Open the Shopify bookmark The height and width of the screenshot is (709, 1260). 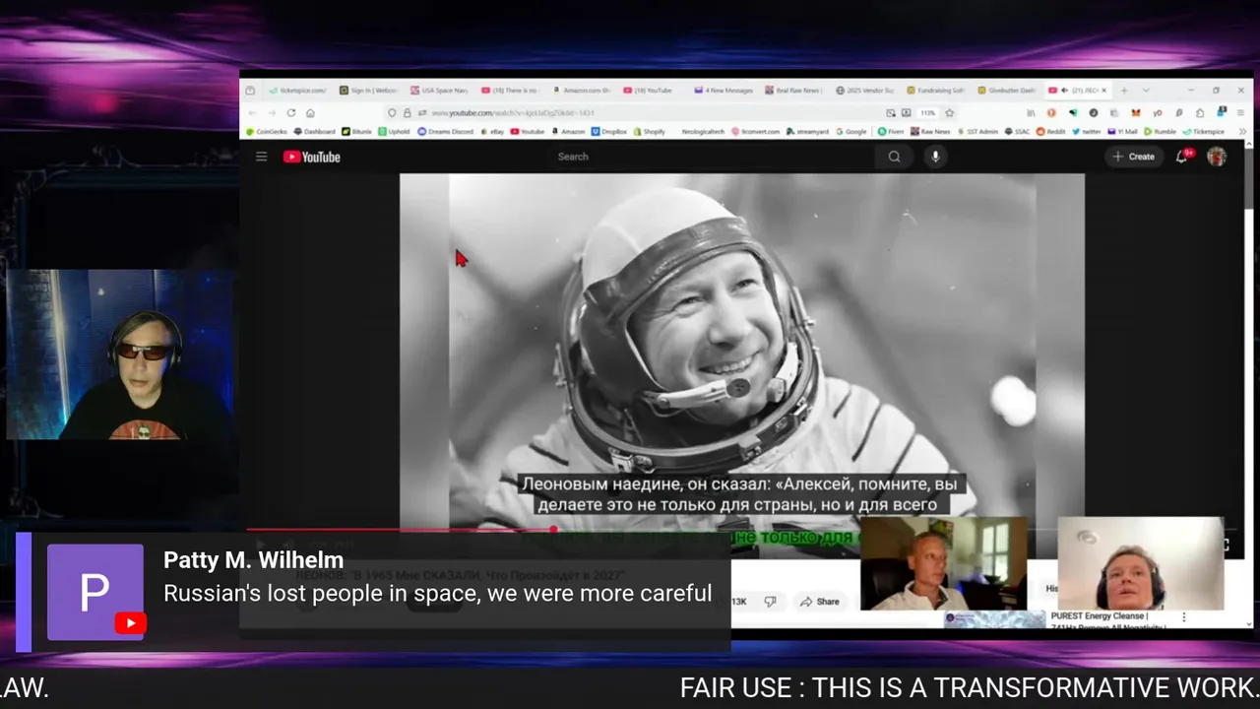tap(650, 131)
